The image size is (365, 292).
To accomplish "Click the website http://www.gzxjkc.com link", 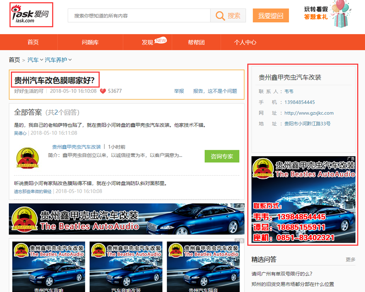I will 309,113.
